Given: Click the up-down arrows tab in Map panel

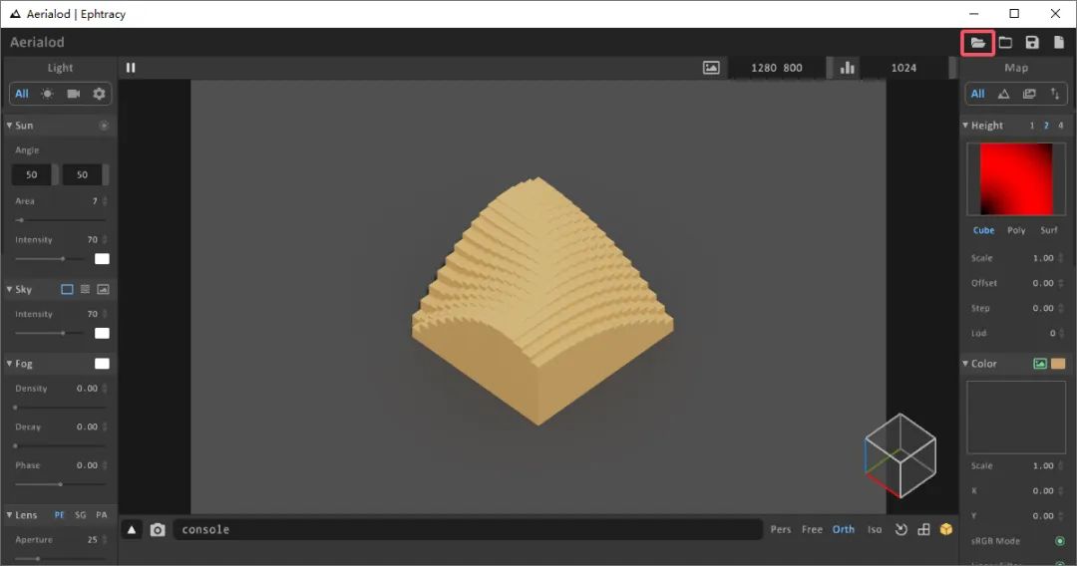Looking at the screenshot, I should pyautogui.click(x=1054, y=94).
